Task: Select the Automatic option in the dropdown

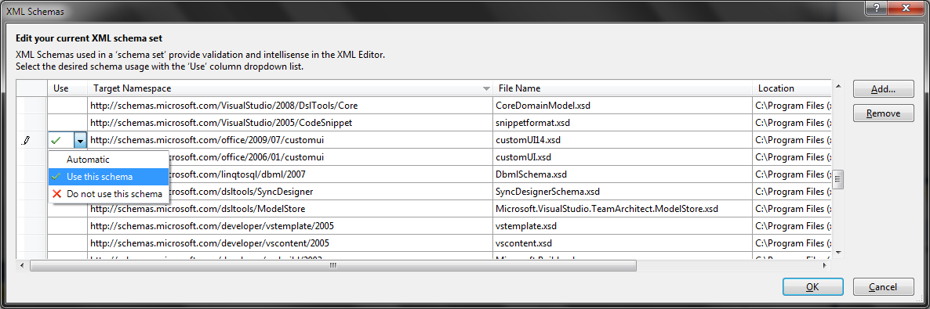Action: click(x=88, y=160)
